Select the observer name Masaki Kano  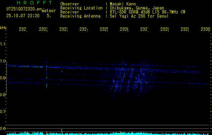[123, 4]
